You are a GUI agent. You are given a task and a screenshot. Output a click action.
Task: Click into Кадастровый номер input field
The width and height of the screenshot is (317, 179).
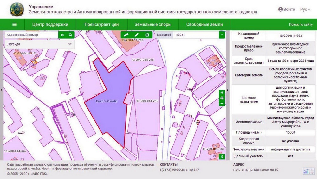pyautogui.click(x=31, y=35)
